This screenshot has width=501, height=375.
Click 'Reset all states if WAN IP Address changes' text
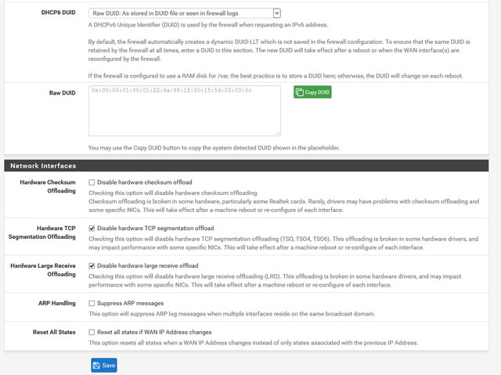[x=154, y=332]
